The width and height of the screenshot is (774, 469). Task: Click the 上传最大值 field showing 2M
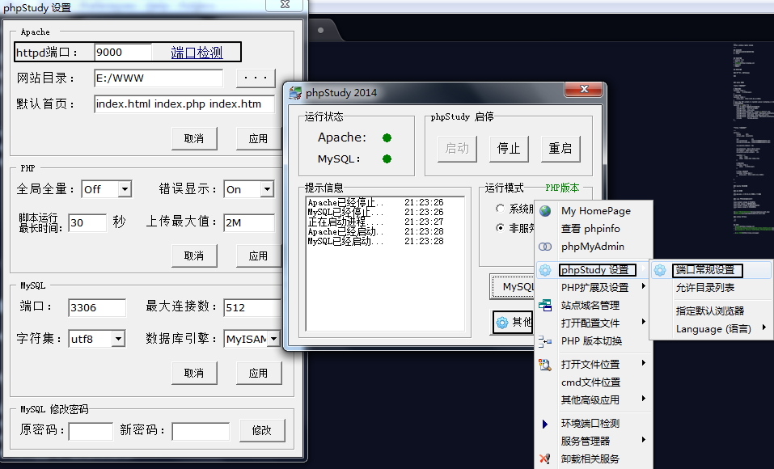click(x=249, y=222)
